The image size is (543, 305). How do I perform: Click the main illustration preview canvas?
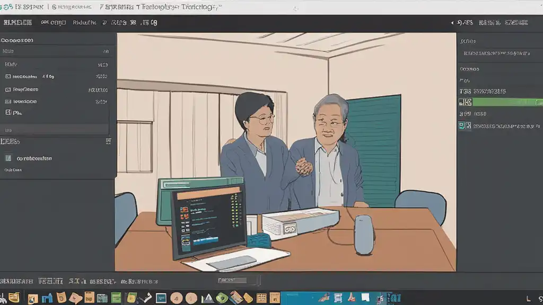(x=286, y=152)
